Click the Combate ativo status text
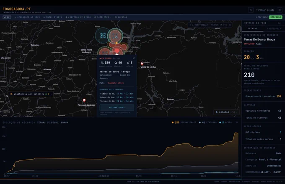This screenshot has width=285, height=184. [x=116, y=83]
